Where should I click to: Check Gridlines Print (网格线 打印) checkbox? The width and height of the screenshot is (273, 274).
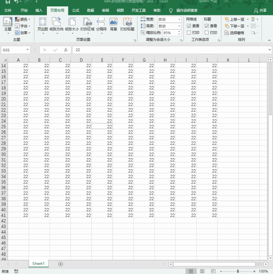point(189,32)
